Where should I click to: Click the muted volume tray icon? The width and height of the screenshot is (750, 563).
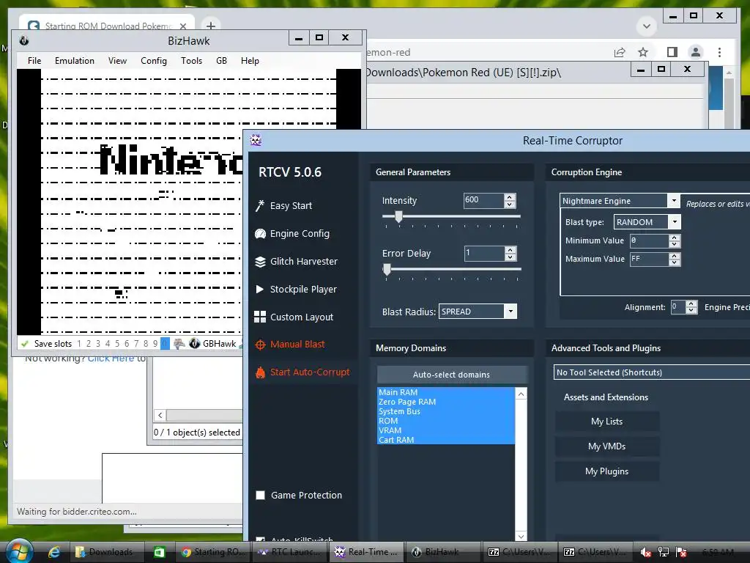coord(645,553)
